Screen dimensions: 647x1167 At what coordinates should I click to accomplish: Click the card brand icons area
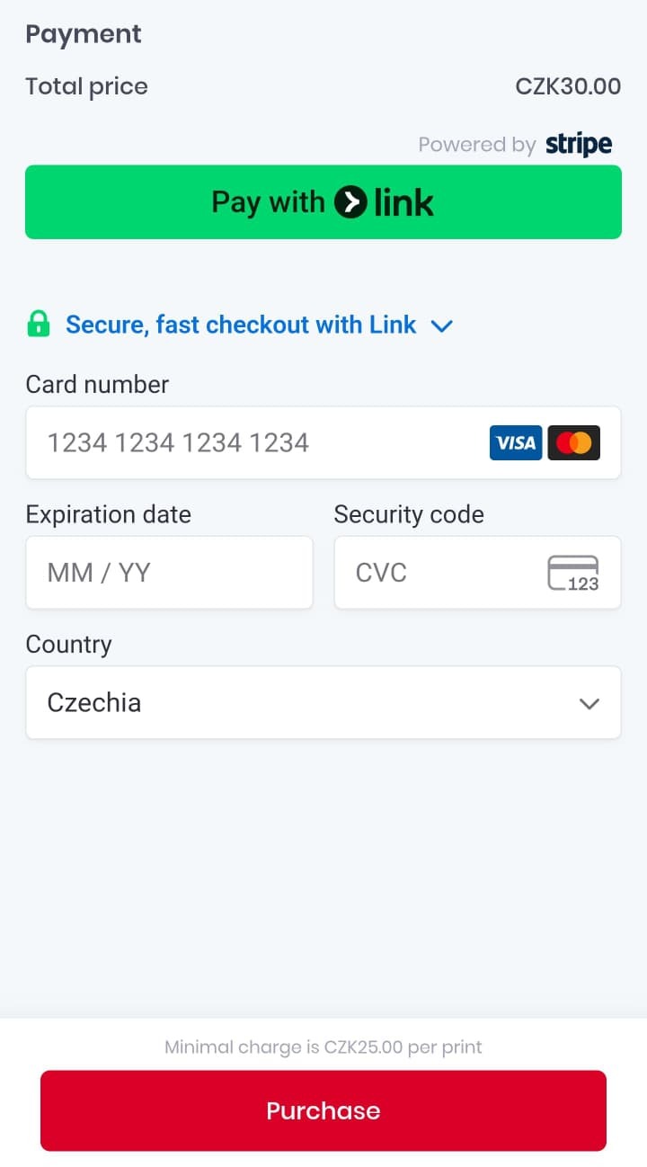point(544,441)
